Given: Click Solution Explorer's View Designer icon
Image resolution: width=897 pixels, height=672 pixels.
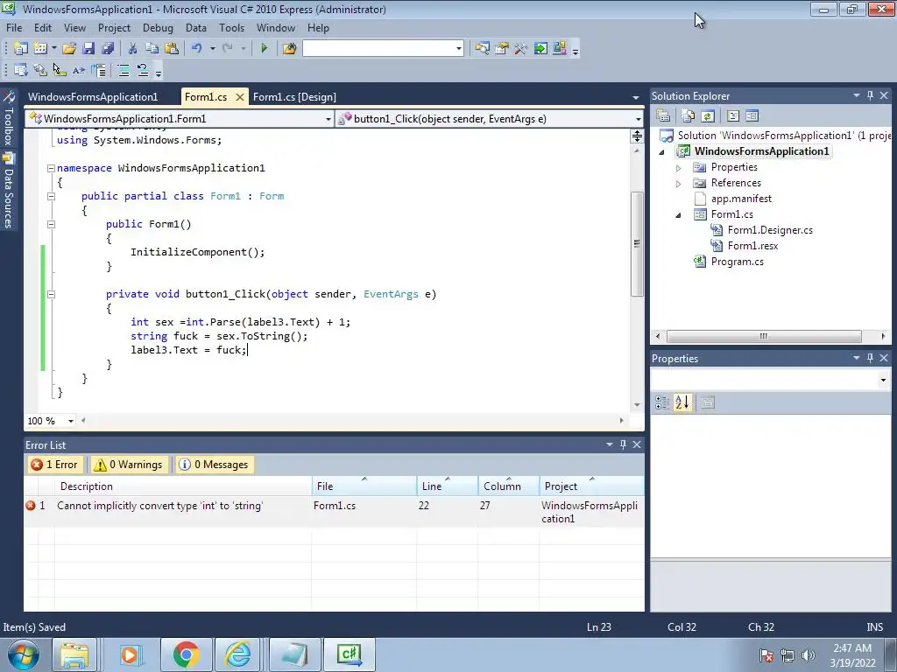Looking at the screenshot, I should pyautogui.click(x=752, y=116).
